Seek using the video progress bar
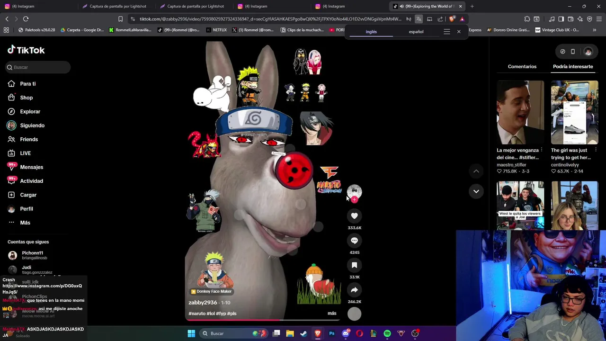This screenshot has height=341, width=606. pyautogui.click(x=263, y=320)
